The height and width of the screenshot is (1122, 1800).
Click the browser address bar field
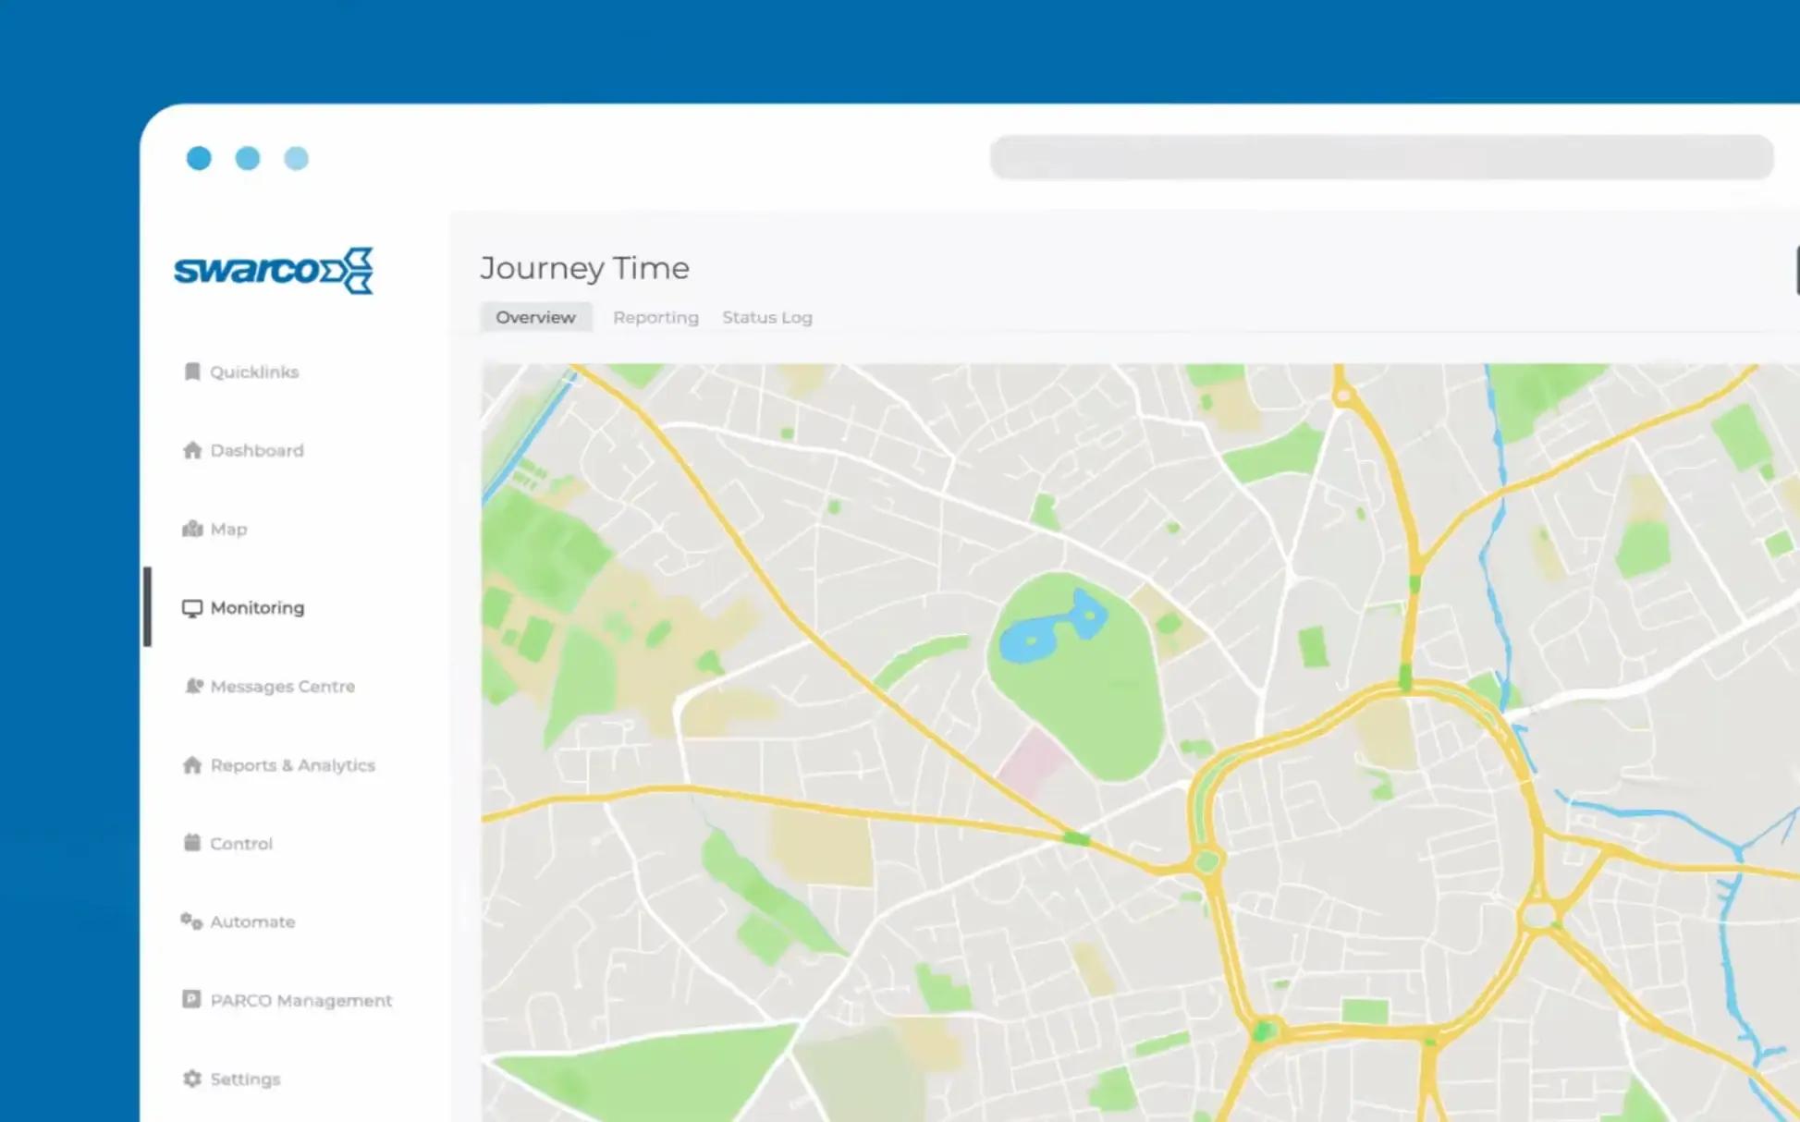tap(1380, 157)
